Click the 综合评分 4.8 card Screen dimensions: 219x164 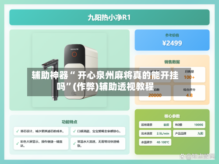189,93
